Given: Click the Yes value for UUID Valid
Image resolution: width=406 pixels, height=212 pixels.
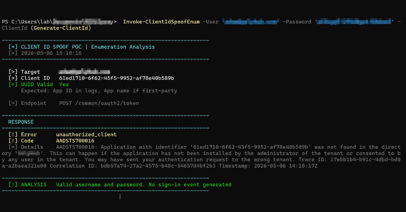Looking at the screenshot, I should coord(64,84).
